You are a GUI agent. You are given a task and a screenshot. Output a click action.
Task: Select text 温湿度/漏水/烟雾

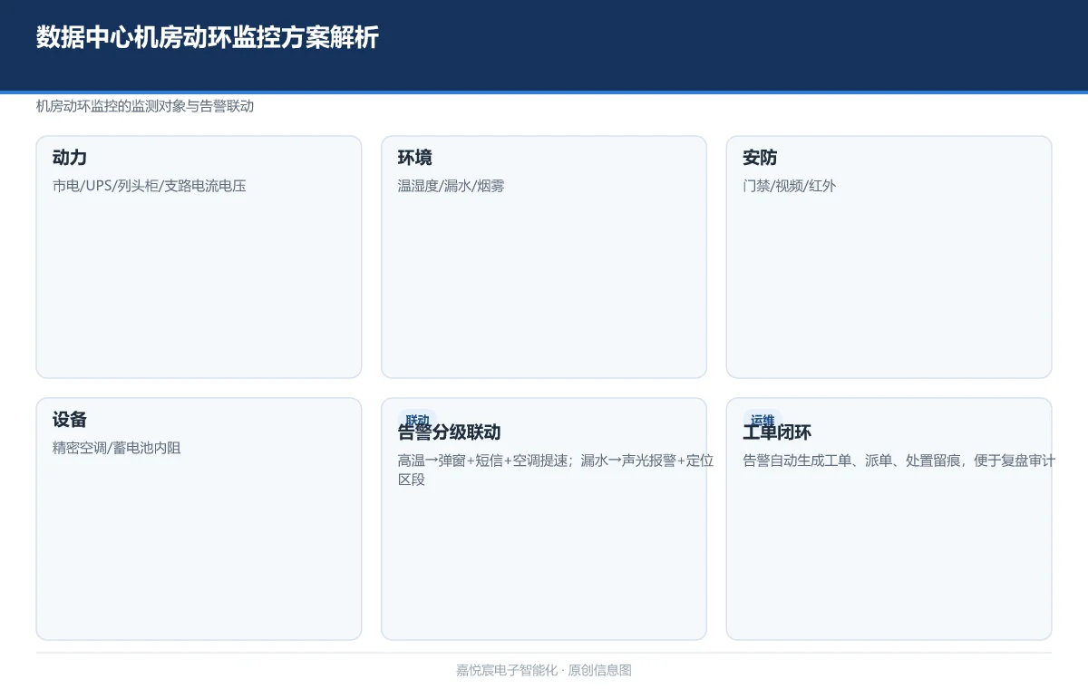coord(452,186)
